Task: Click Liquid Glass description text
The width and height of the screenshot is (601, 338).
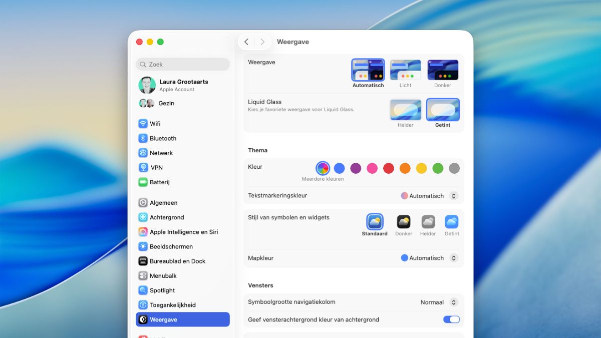Action: pos(301,110)
